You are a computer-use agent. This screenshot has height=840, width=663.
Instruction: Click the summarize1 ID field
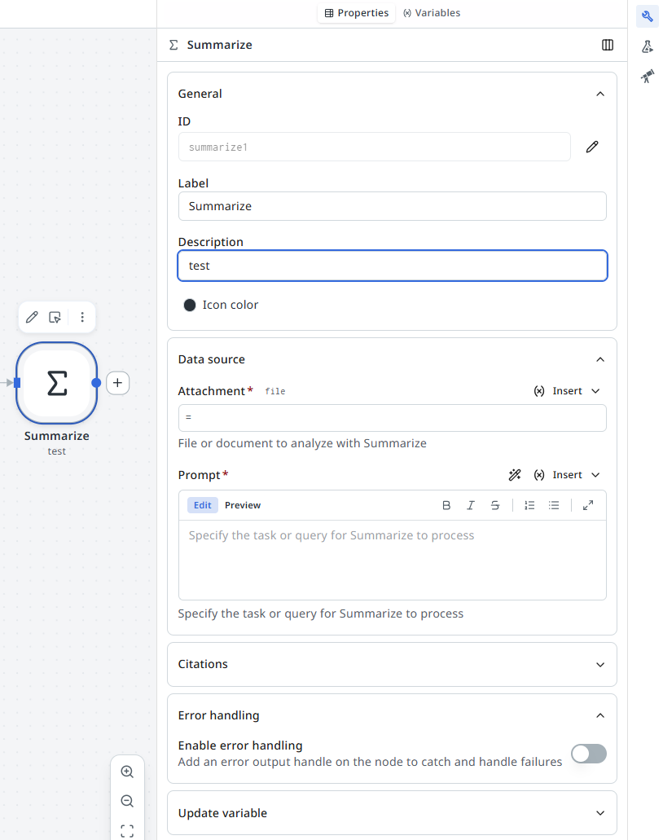pos(375,147)
